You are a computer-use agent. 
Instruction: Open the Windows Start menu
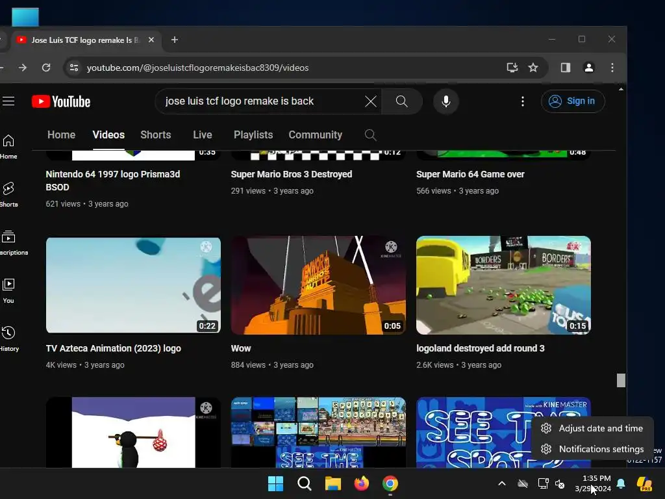[275, 483]
